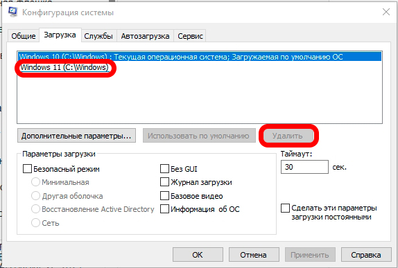
Task: Go to the Автозагрузка tab
Action: pyautogui.click(x=145, y=36)
